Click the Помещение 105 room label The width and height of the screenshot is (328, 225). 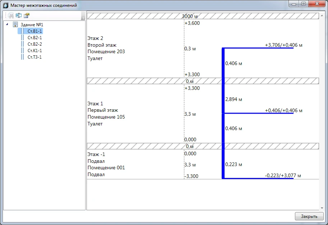click(106, 117)
